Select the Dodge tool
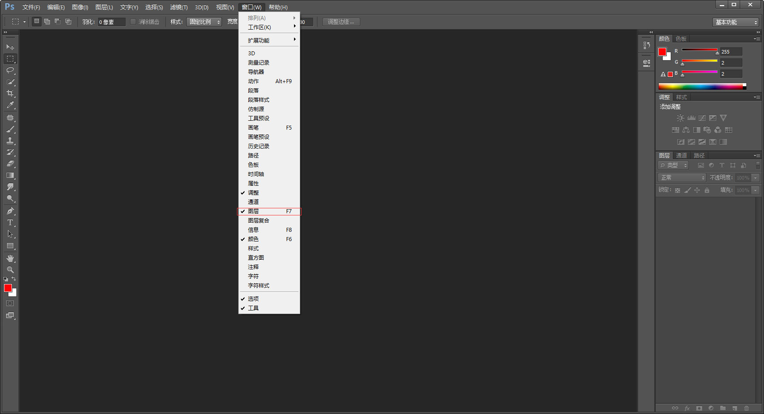 pyautogui.click(x=10, y=198)
